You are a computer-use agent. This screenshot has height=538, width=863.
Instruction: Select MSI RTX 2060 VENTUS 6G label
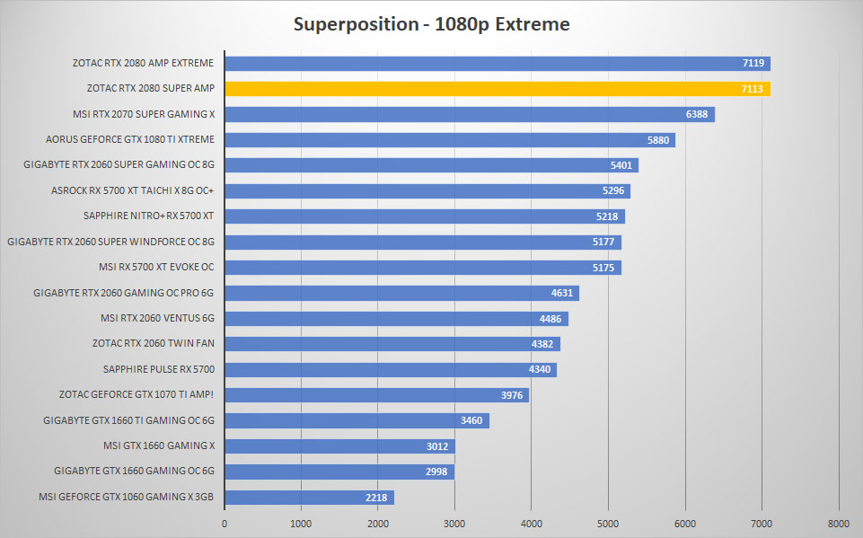tap(157, 318)
